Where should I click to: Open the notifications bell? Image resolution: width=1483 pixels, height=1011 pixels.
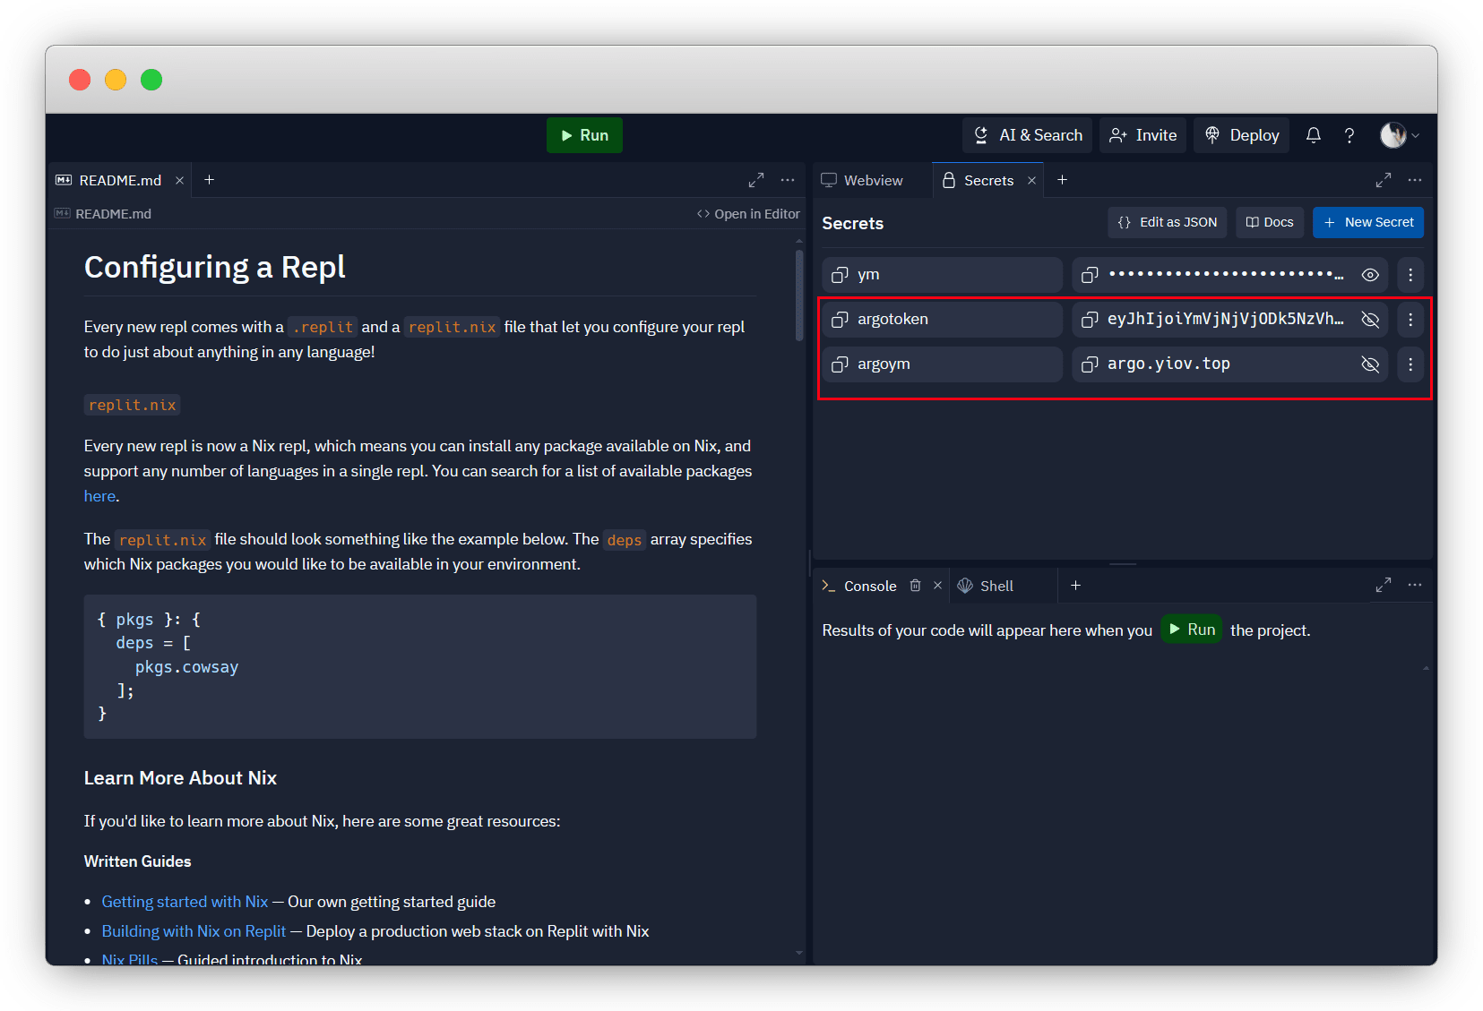pos(1313,135)
